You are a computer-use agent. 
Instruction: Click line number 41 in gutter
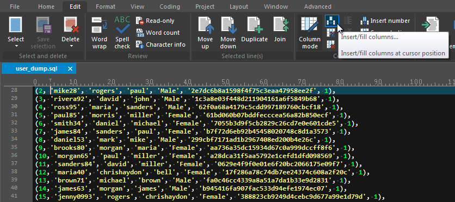[14, 197]
